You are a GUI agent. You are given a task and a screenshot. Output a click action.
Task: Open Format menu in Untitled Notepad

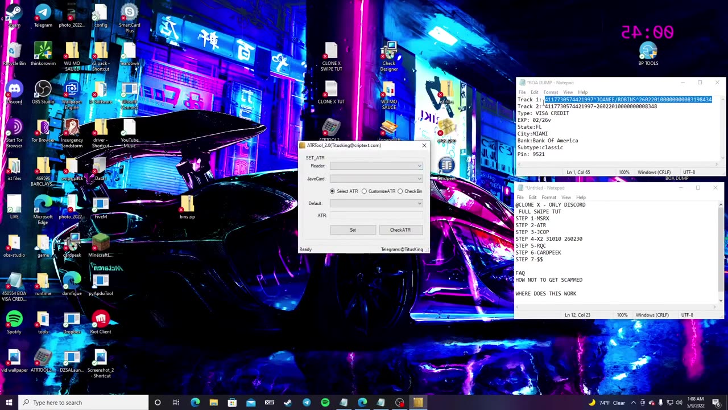(549, 198)
